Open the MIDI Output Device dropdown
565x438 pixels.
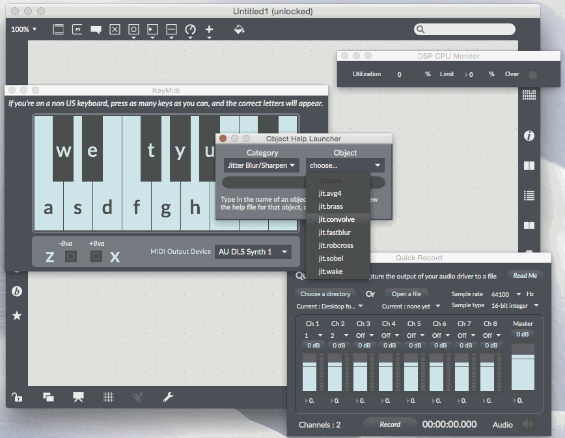253,252
